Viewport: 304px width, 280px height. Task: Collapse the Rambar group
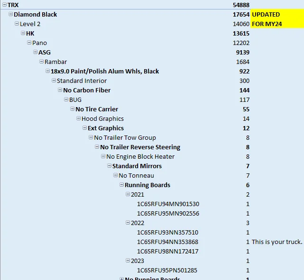tap(42, 62)
